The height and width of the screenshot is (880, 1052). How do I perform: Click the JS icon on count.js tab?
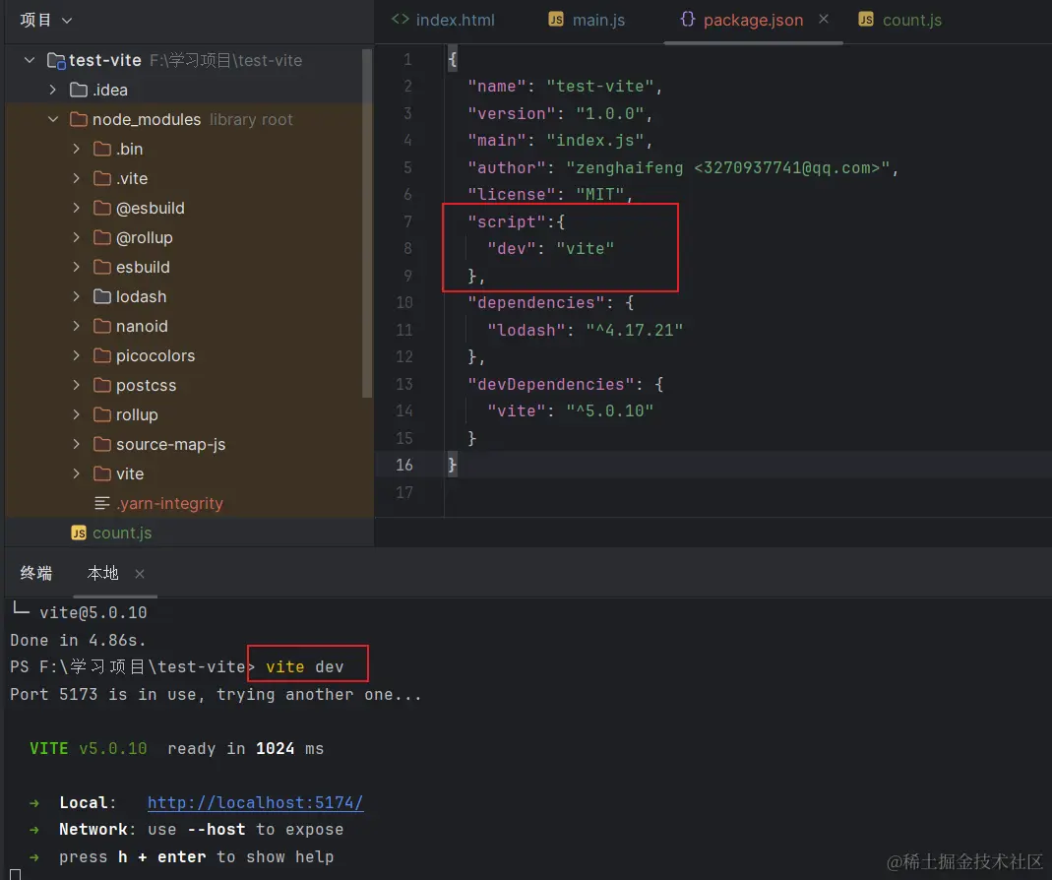click(866, 20)
